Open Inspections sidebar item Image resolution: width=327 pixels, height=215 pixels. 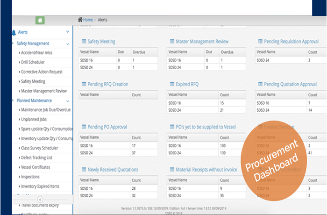coord(30,177)
